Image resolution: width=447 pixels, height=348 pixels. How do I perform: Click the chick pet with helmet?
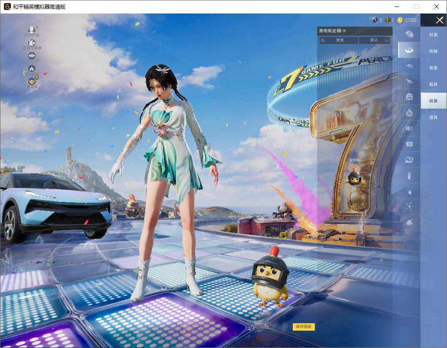coord(270,277)
